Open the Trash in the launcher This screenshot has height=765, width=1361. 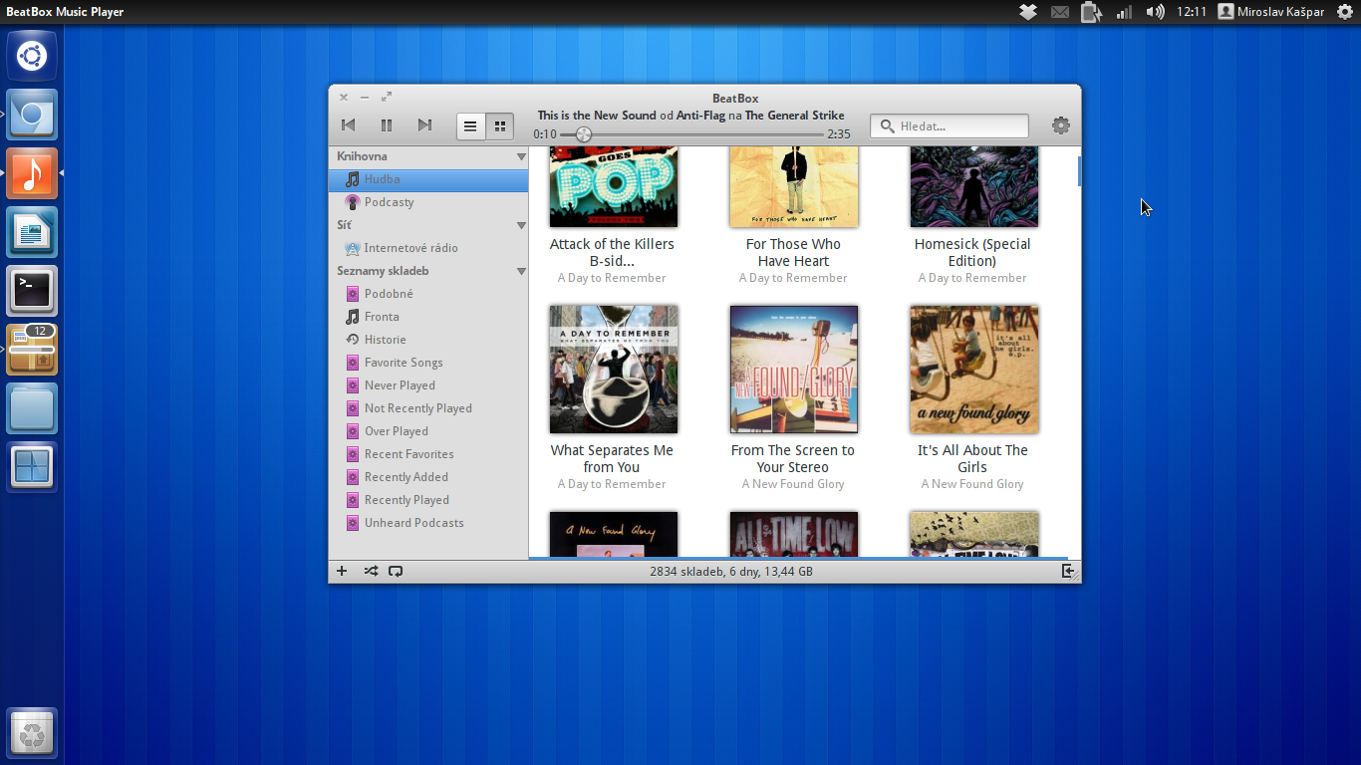32,733
